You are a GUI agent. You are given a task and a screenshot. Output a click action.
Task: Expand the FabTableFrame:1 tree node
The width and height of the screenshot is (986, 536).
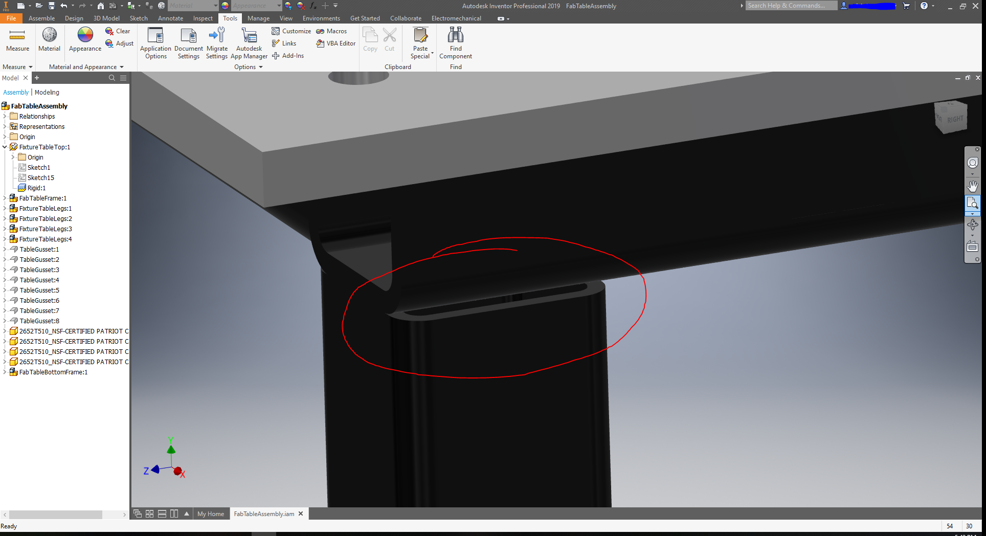(x=4, y=198)
